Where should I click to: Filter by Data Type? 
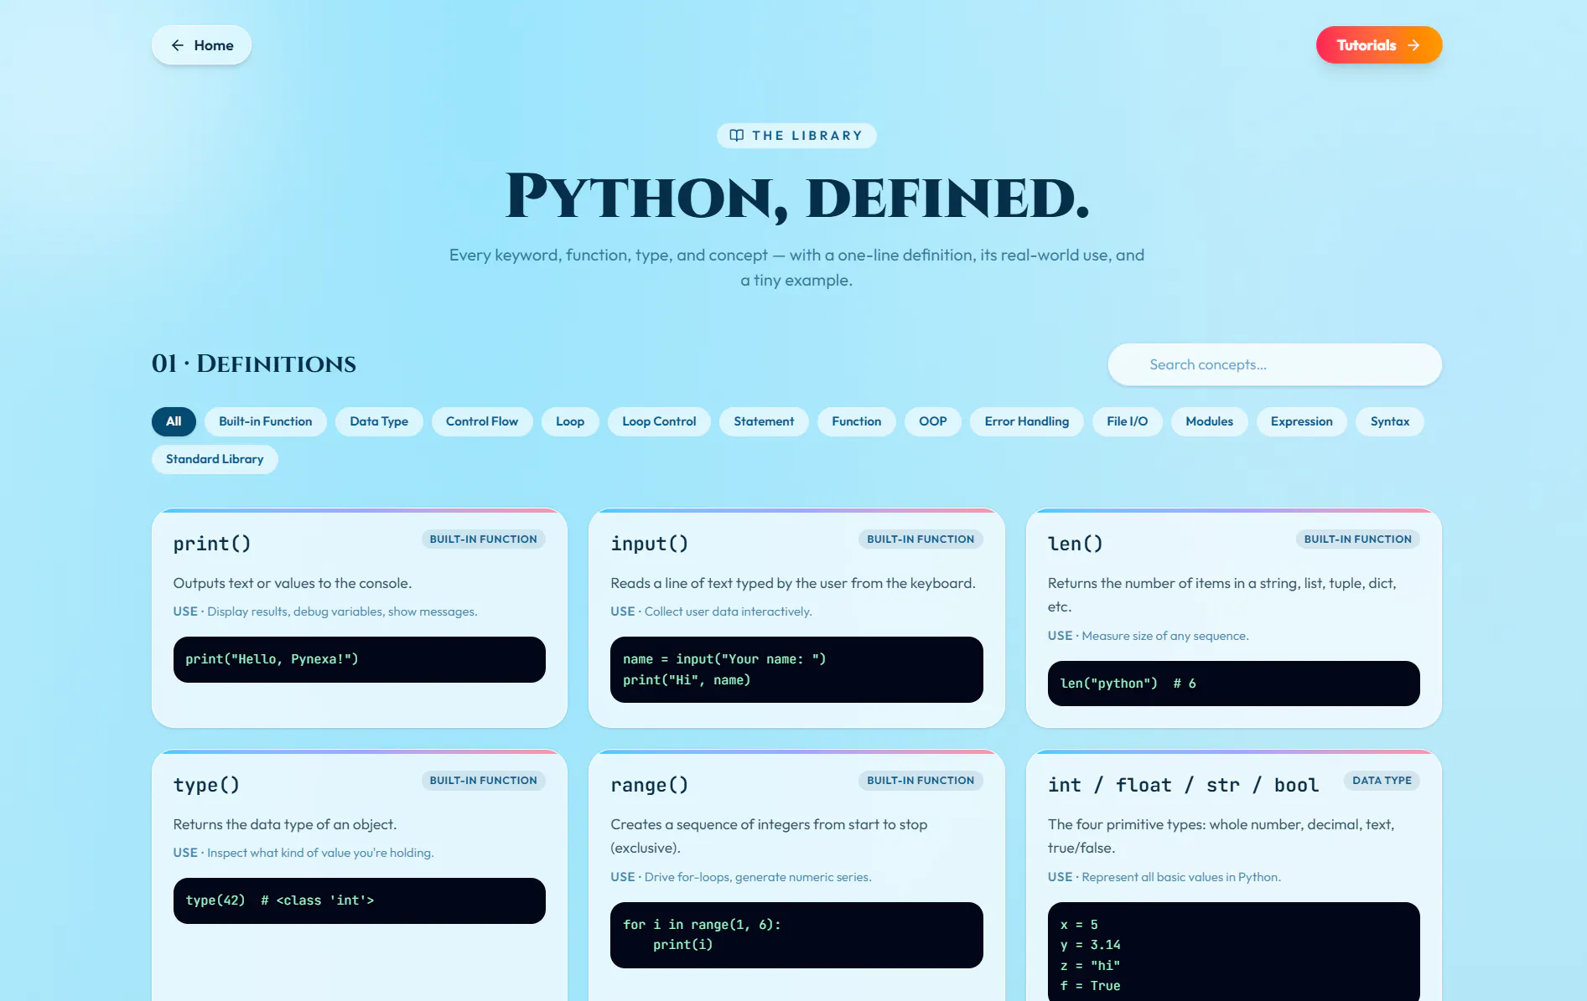point(379,421)
